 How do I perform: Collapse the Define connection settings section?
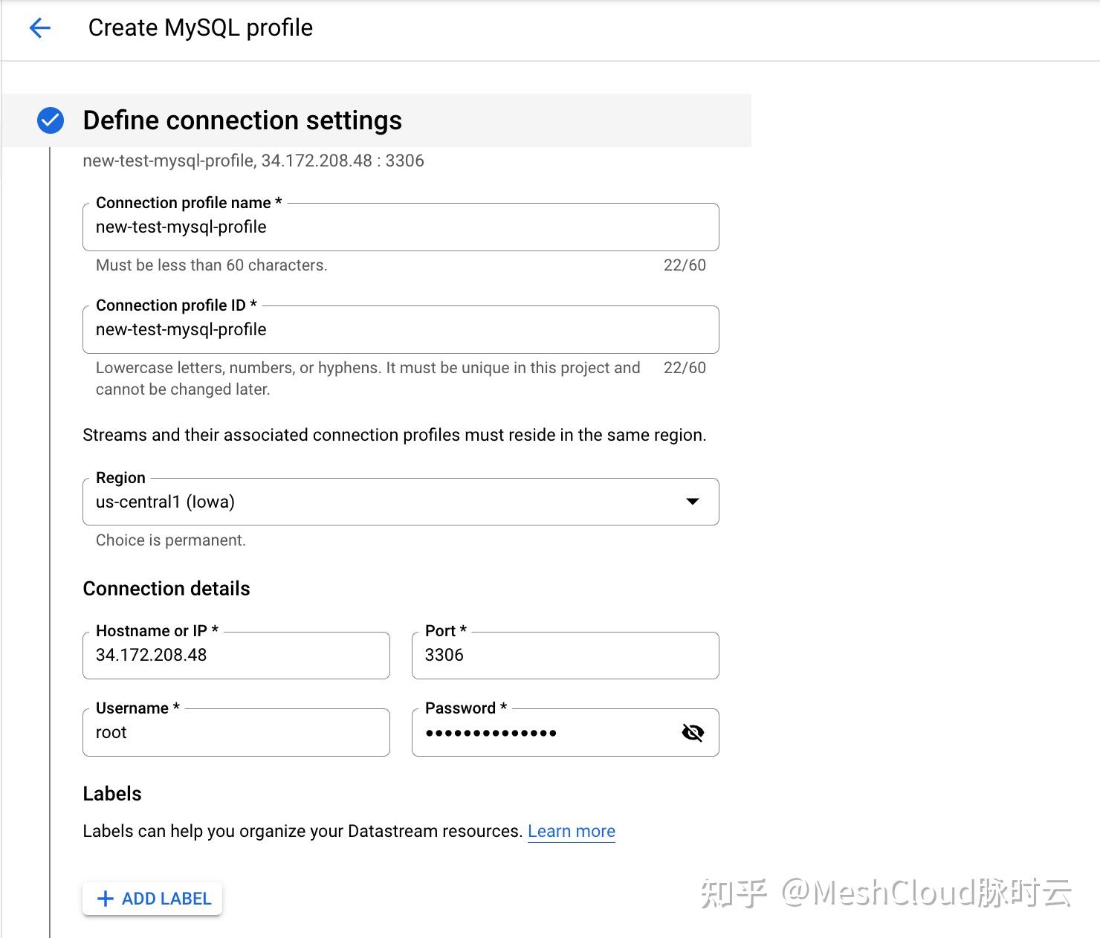[x=242, y=120]
